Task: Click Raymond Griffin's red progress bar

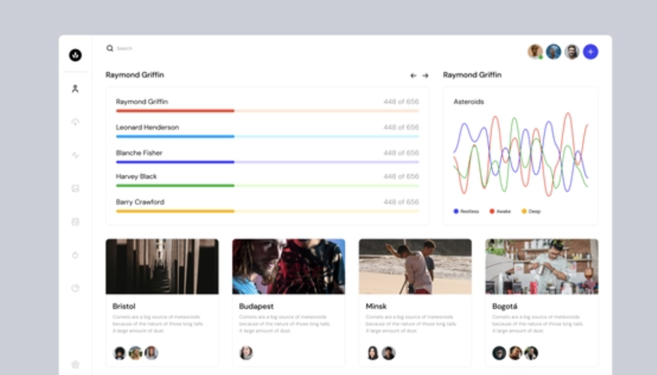Action: (x=175, y=111)
